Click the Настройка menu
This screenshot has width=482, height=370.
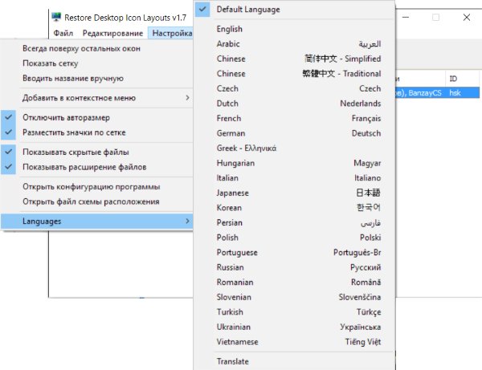(x=171, y=33)
